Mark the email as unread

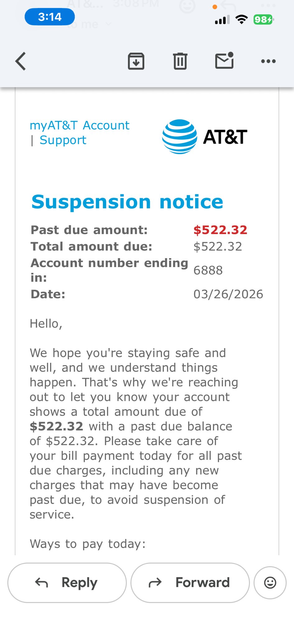tap(224, 61)
